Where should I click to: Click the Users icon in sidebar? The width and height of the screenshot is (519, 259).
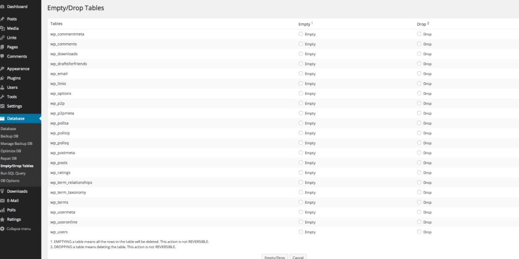pos(2,87)
